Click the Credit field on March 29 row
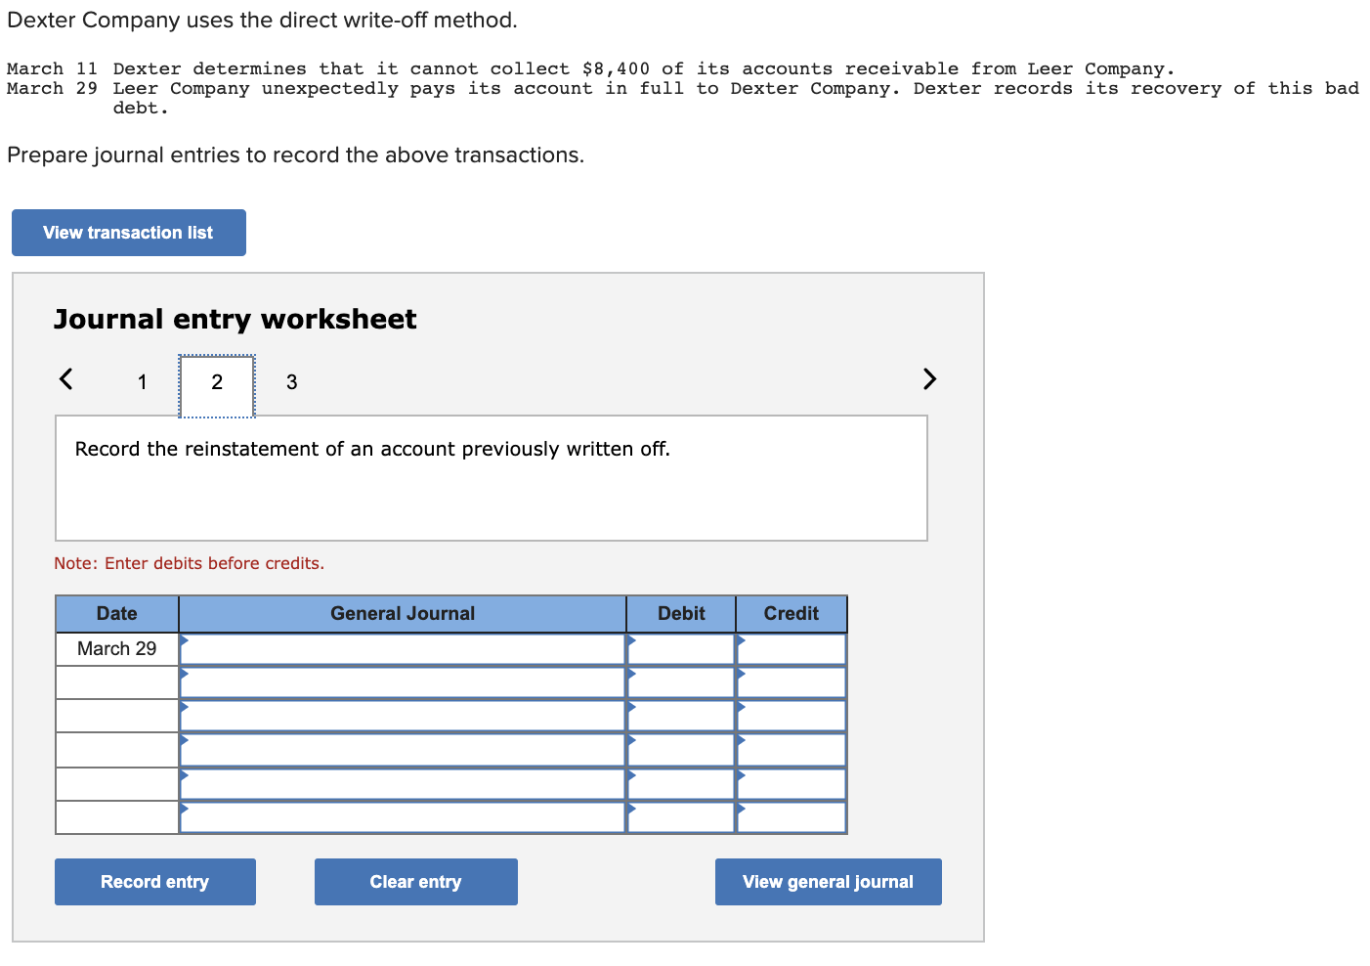The width and height of the screenshot is (1370, 966). pos(792,649)
